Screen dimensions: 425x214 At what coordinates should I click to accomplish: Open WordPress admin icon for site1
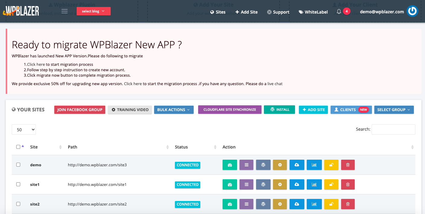(263, 184)
